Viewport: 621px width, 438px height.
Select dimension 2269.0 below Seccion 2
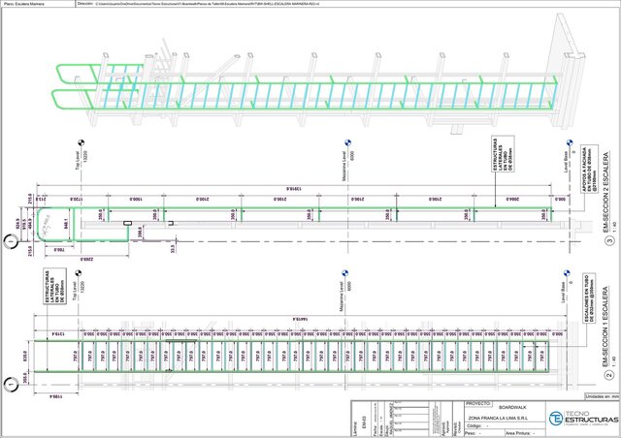point(86,259)
